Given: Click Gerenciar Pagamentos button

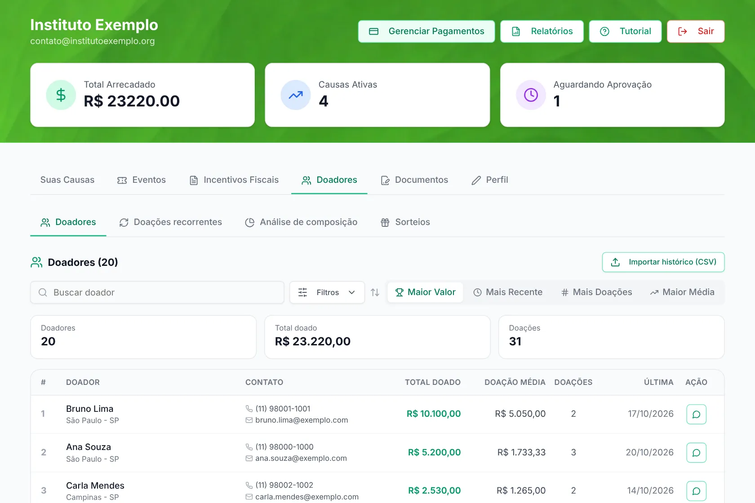Looking at the screenshot, I should tap(426, 31).
